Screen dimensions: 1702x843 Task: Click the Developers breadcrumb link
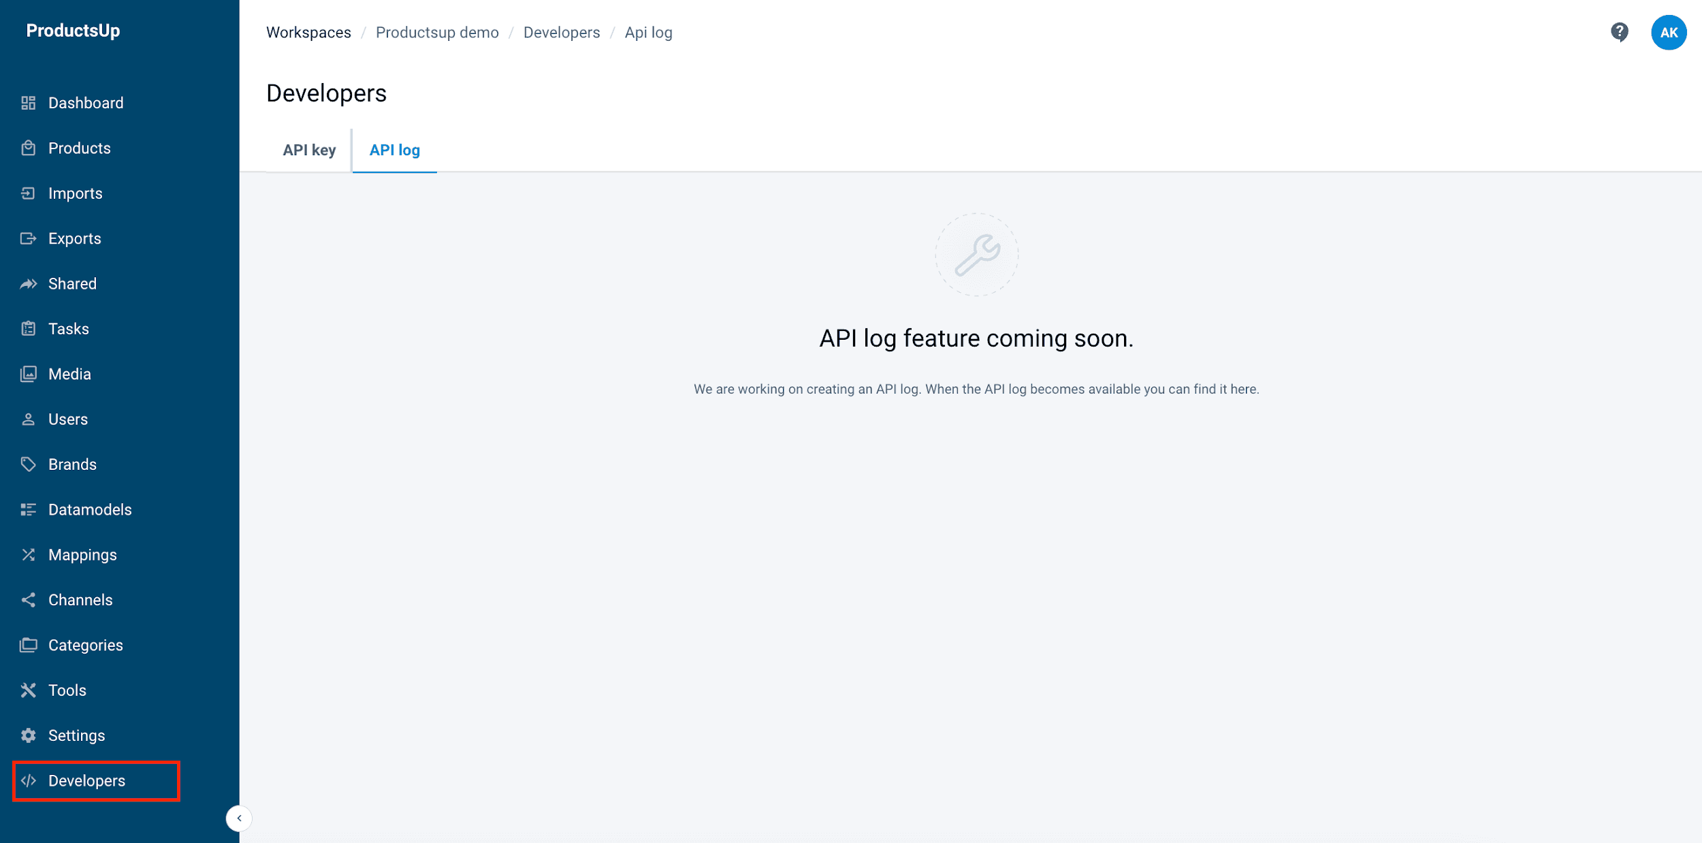click(x=561, y=33)
